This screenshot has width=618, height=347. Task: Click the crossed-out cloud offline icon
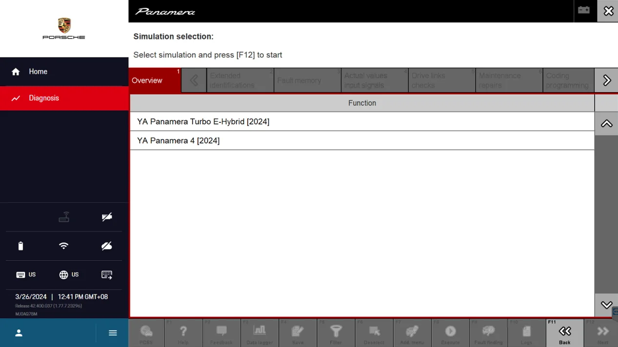point(106,246)
